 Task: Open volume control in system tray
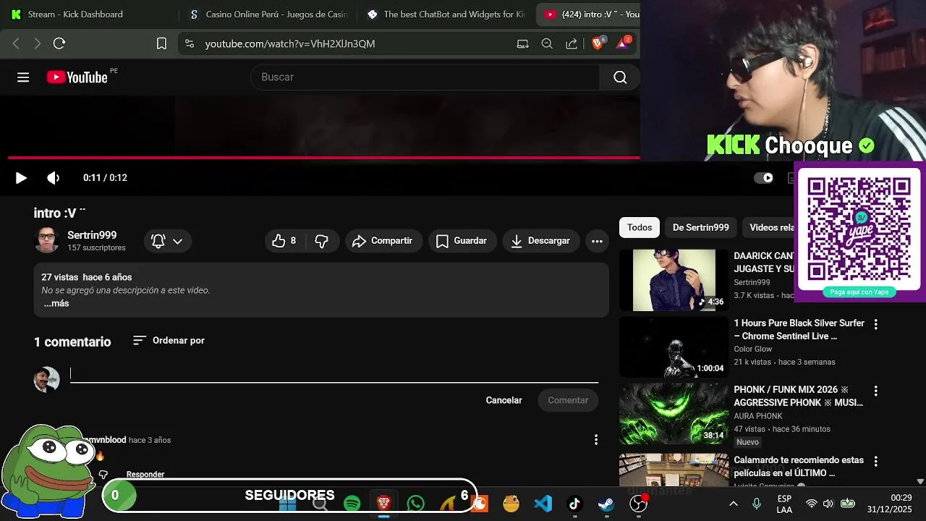[x=828, y=504]
